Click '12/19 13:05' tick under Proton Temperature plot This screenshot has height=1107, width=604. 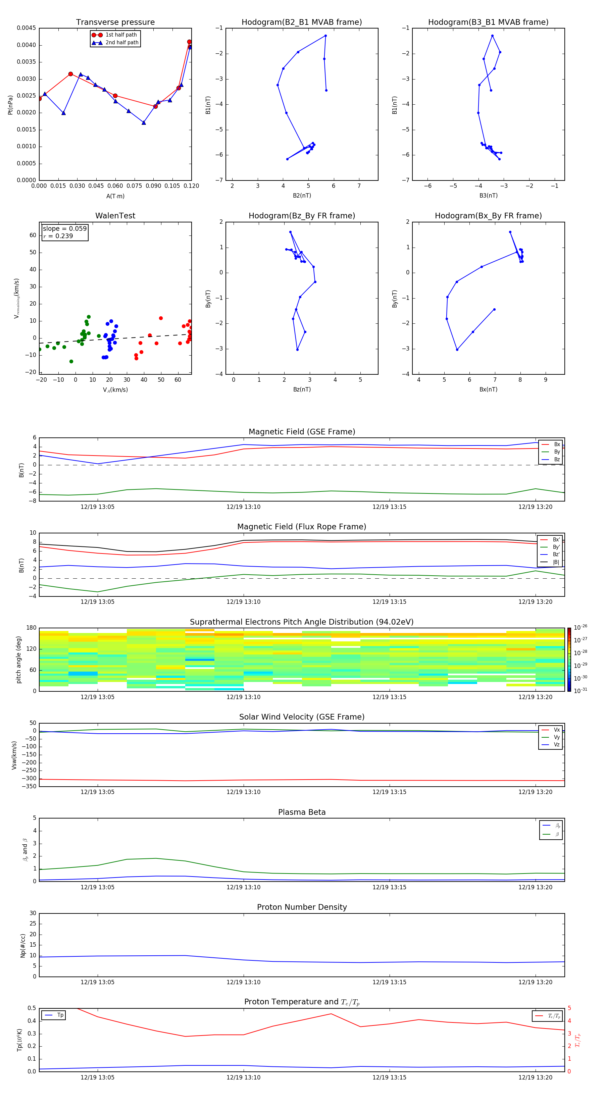pyautogui.click(x=98, y=1077)
